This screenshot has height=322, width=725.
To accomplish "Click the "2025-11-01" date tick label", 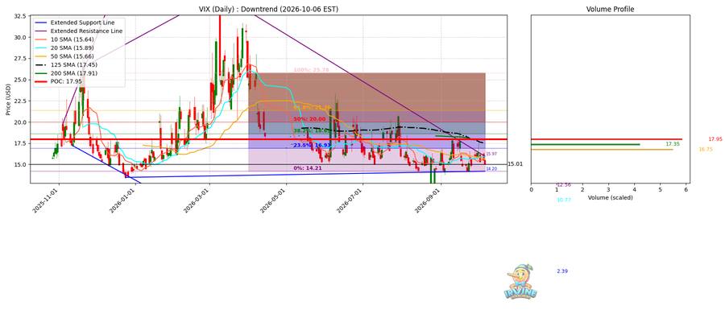I will tap(46, 200).
